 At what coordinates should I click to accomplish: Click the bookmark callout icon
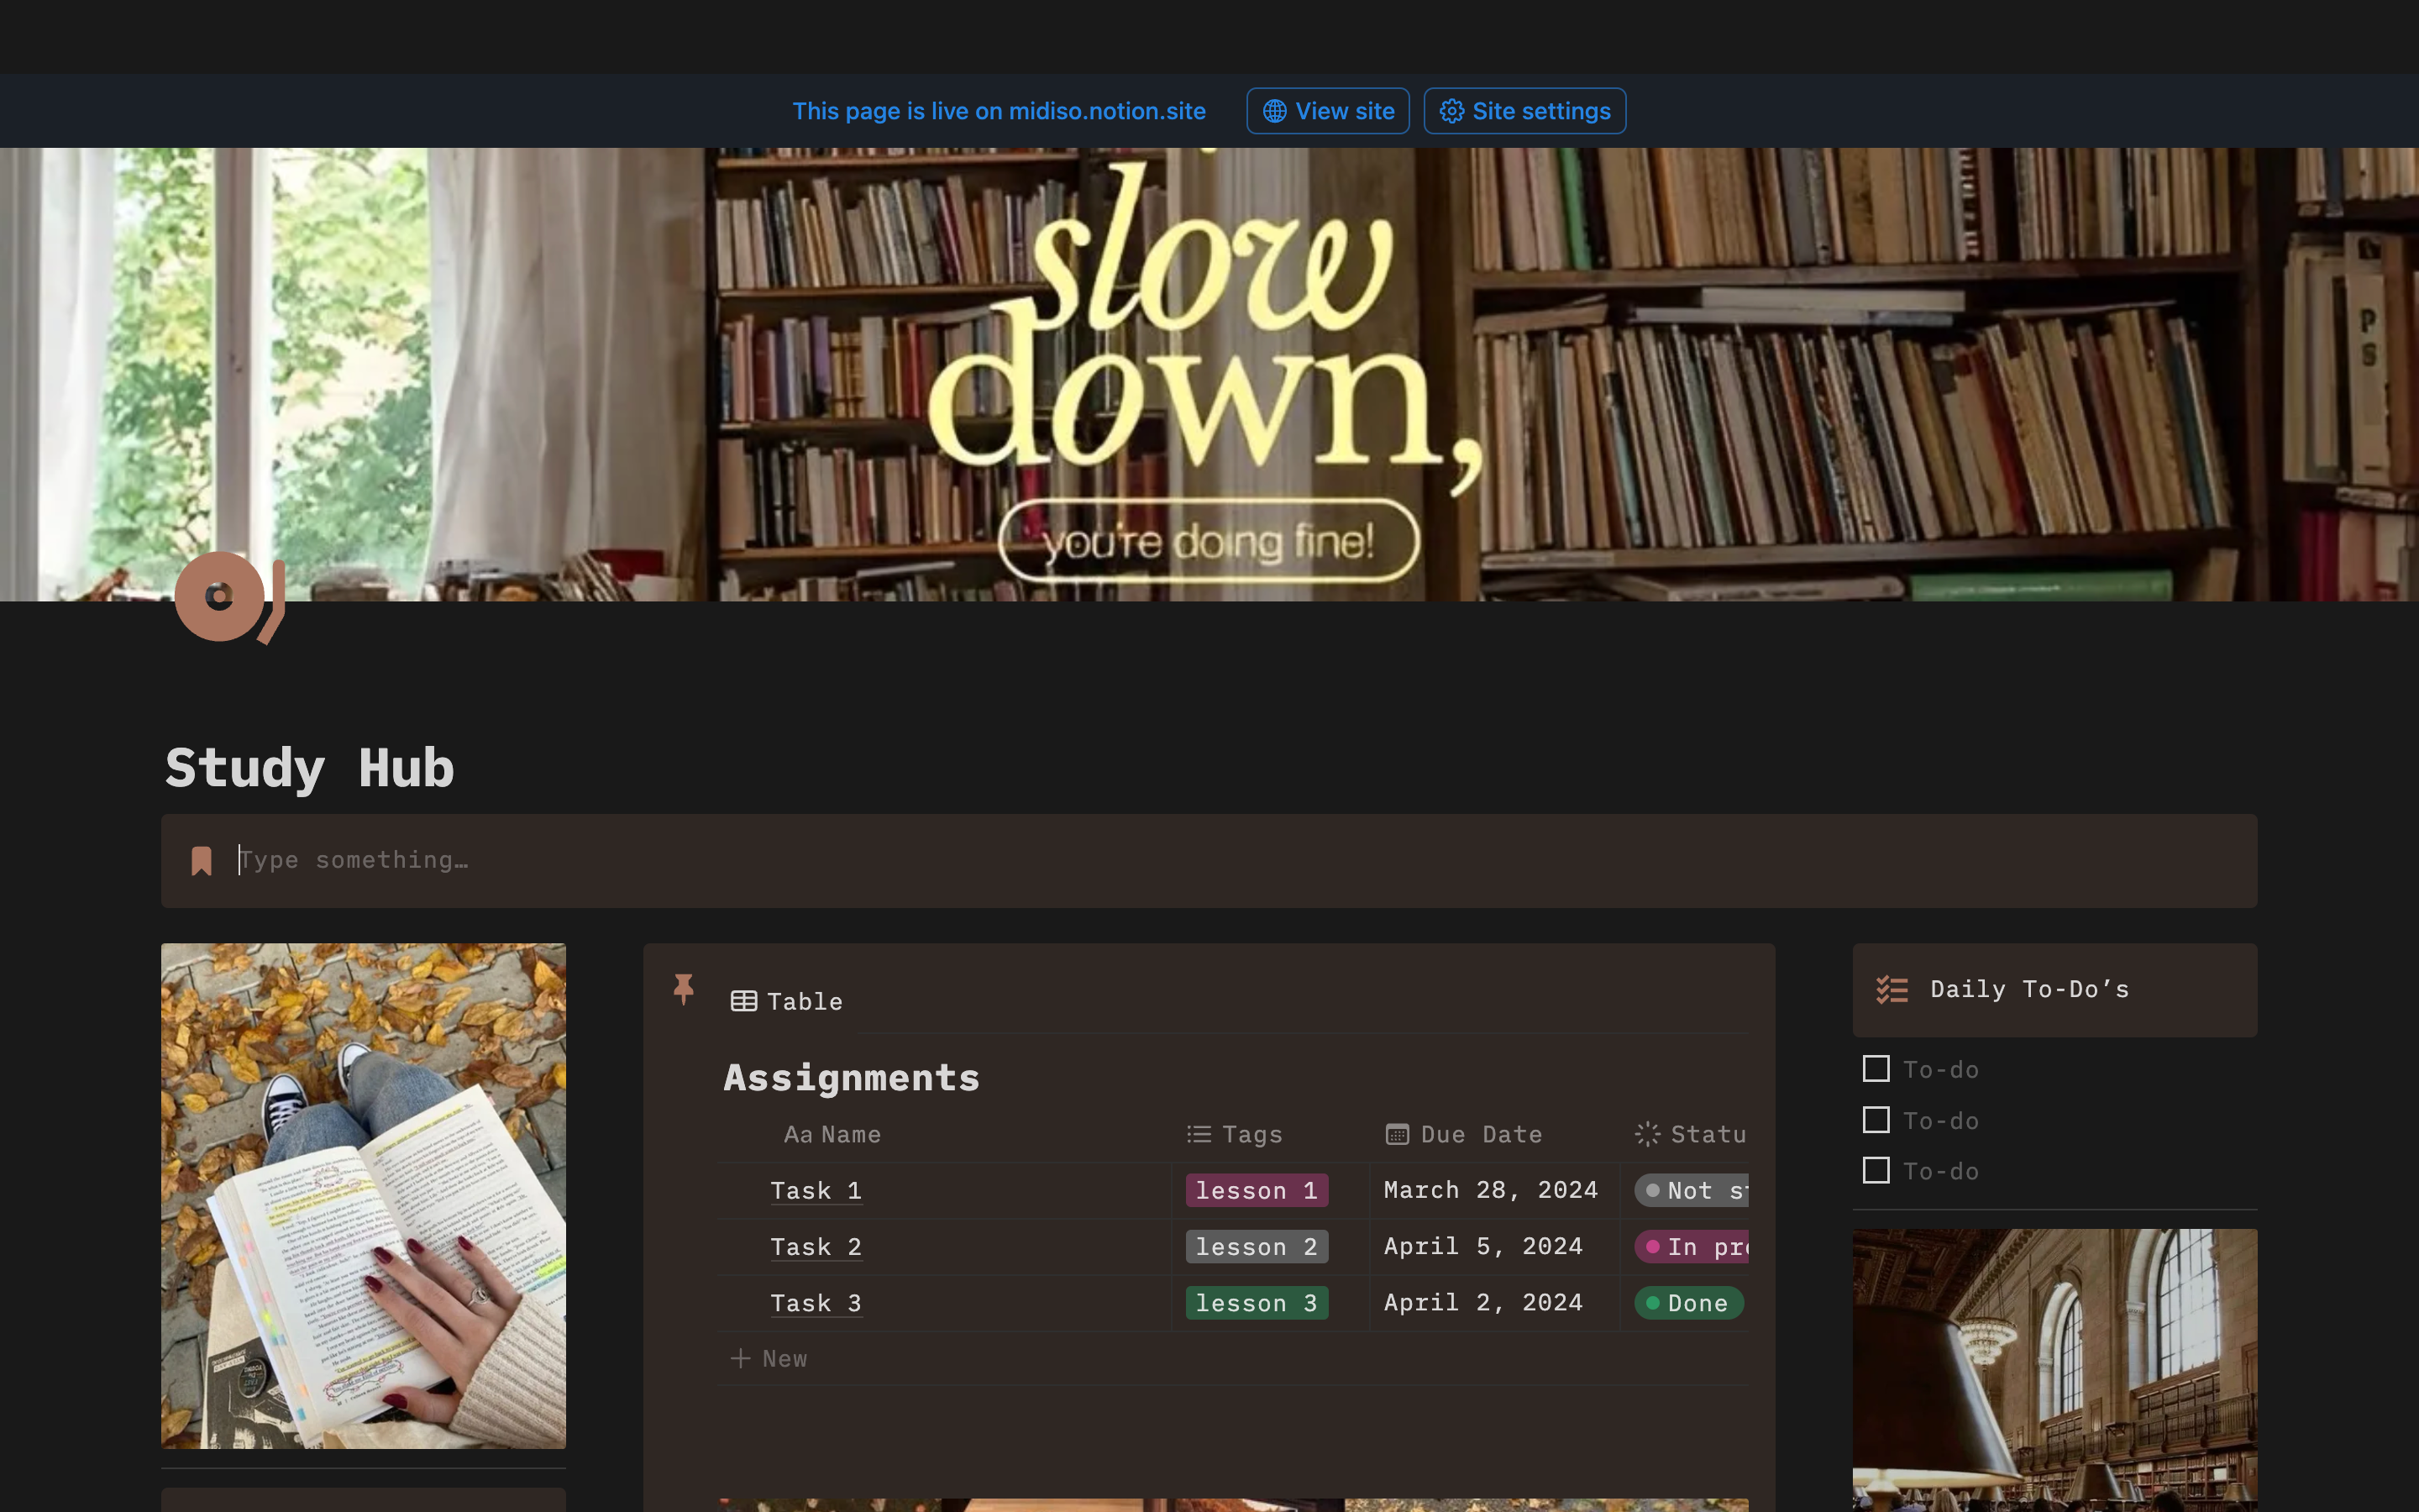[202, 861]
